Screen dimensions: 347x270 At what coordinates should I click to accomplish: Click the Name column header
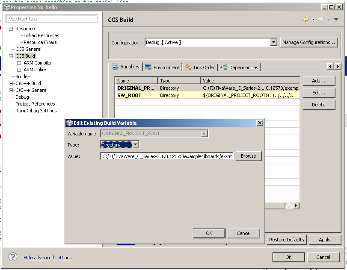pos(136,81)
